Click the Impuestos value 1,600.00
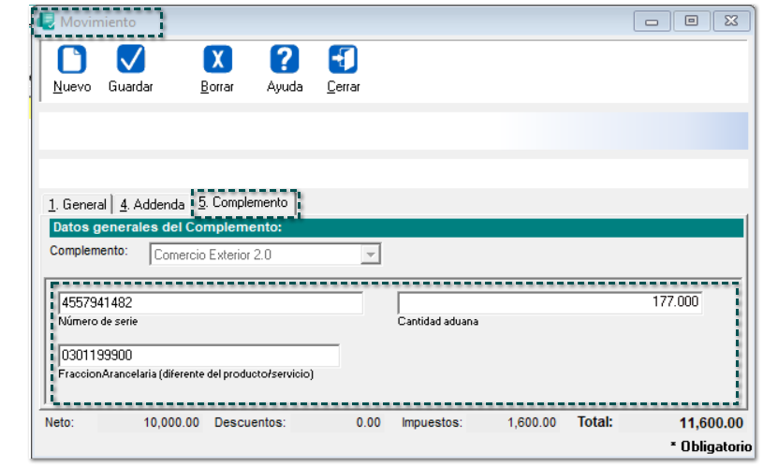Image resolution: width=763 pixels, height=467 pixels. 532,422
